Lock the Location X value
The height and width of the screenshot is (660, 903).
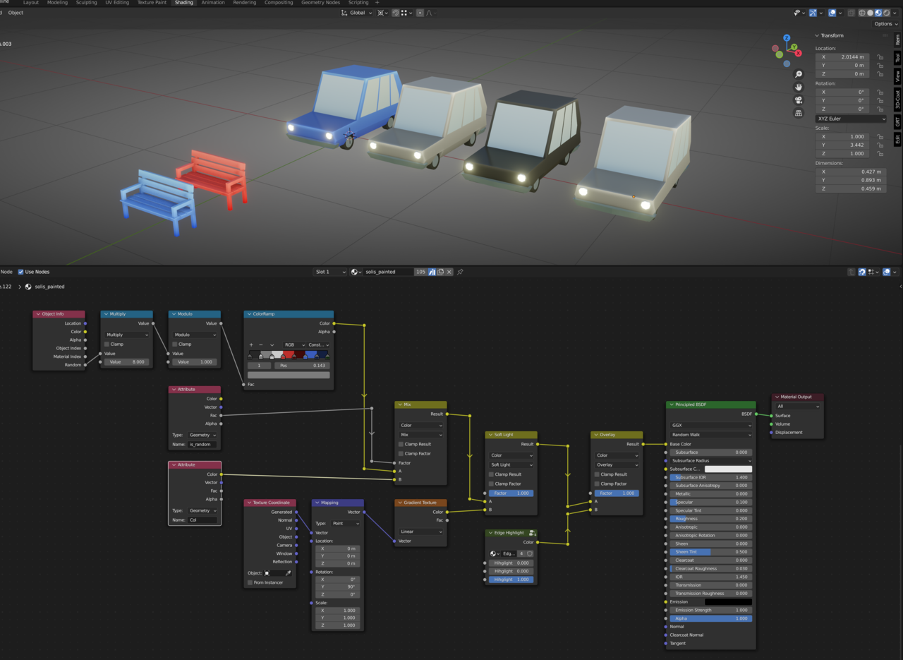click(880, 57)
